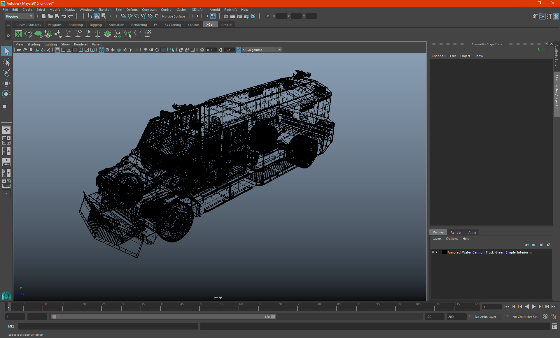Click the snap to grid icon
The height and width of the screenshot is (338, 560).
point(123,16)
